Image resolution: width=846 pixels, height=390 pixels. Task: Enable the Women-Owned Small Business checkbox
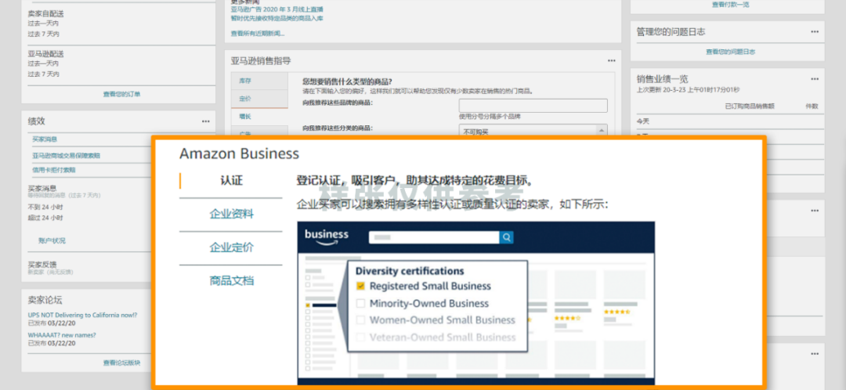(x=360, y=320)
